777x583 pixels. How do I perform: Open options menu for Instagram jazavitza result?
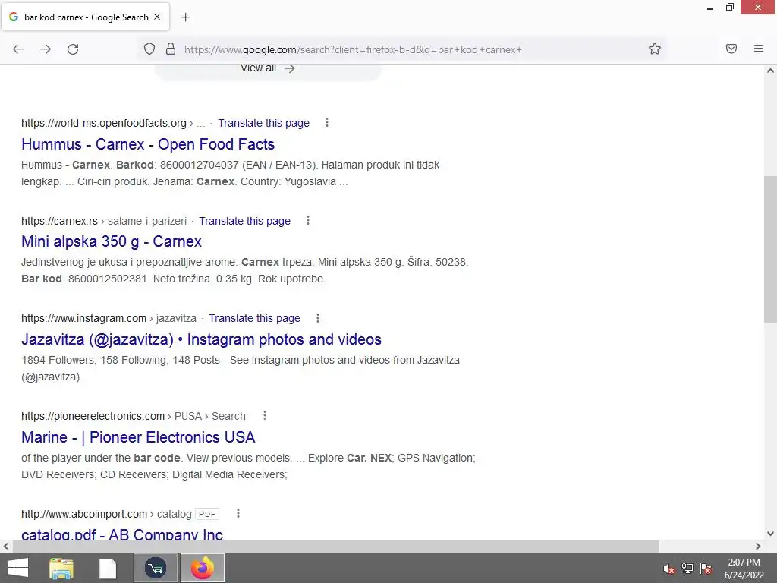[318, 318]
